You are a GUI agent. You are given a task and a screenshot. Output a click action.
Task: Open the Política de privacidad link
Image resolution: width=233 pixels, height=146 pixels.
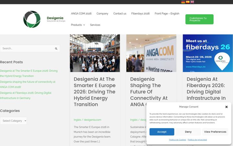[x=197, y=140]
